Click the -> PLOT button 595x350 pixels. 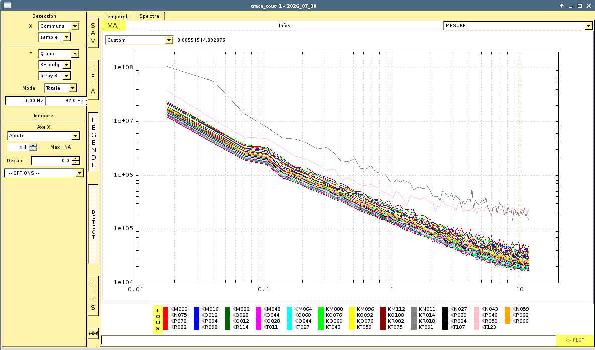[x=575, y=340]
